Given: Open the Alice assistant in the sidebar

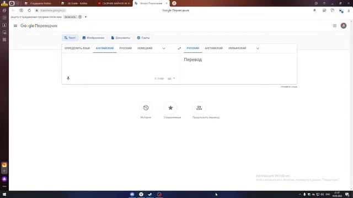Looking at the screenshot, I should point(4,179).
